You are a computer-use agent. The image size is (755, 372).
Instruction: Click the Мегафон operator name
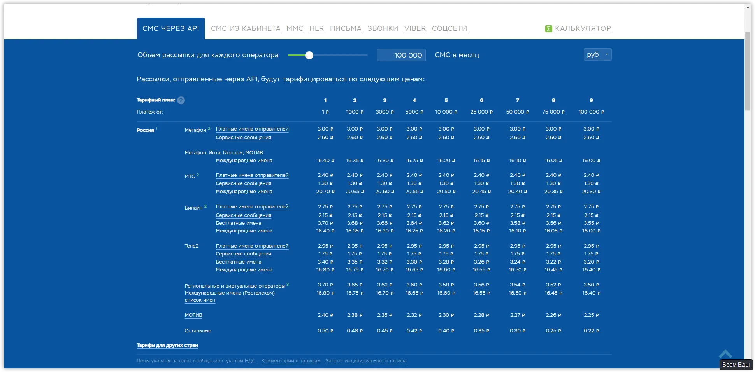pos(195,130)
